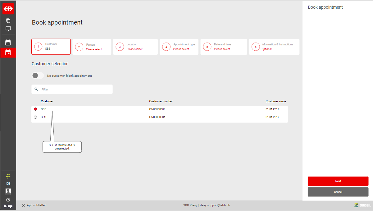373x211 pixels.
Task: Open the user profile avatar icon
Action: pos(8,191)
